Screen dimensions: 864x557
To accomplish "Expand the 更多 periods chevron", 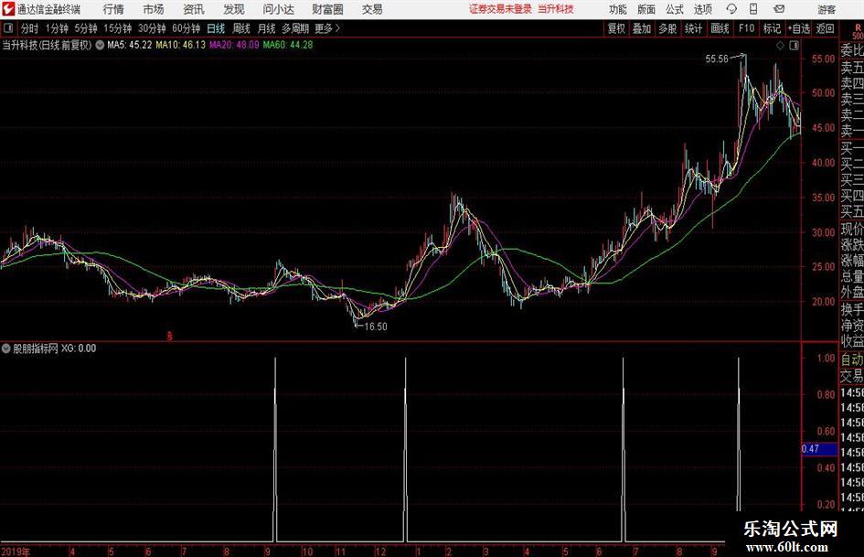I will click(x=328, y=28).
